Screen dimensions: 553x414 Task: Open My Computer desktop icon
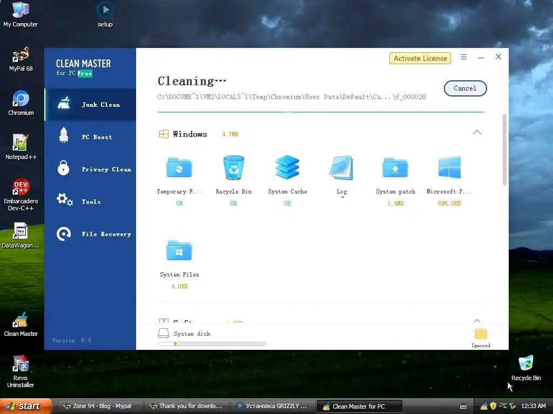(x=21, y=15)
